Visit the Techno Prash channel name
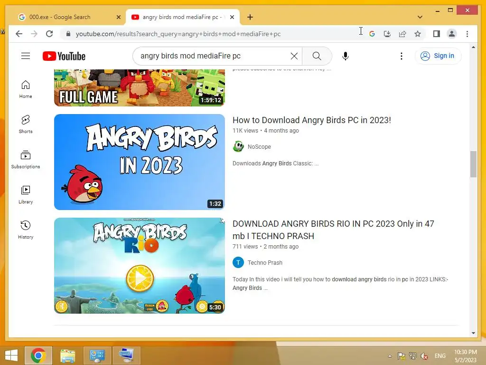 point(265,262)
